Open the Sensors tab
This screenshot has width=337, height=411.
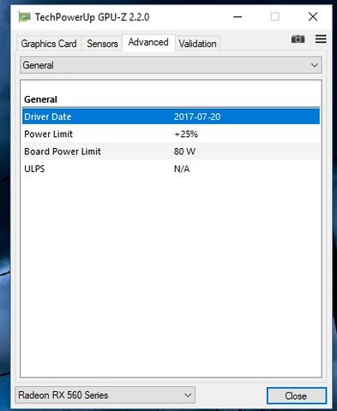click(x=102, y=44)
